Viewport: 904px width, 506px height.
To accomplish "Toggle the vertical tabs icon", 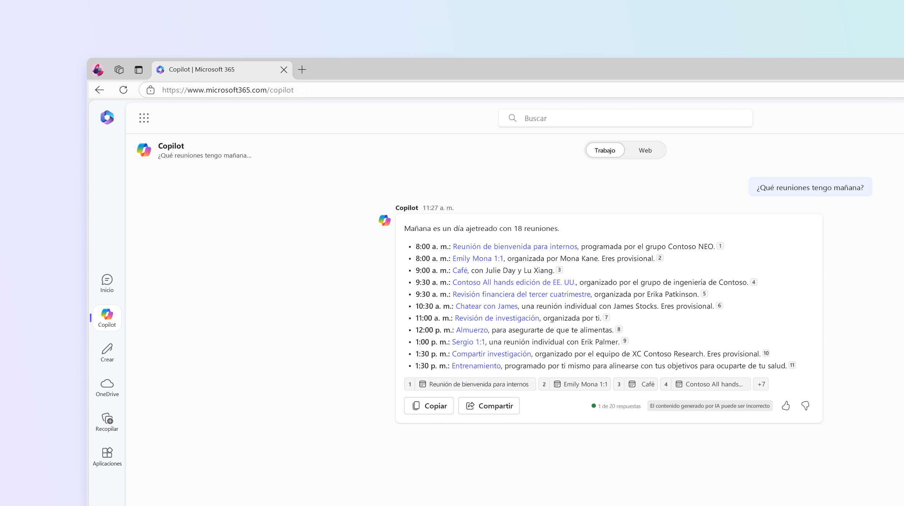I will pyautogui.click(x=138, y=69).
